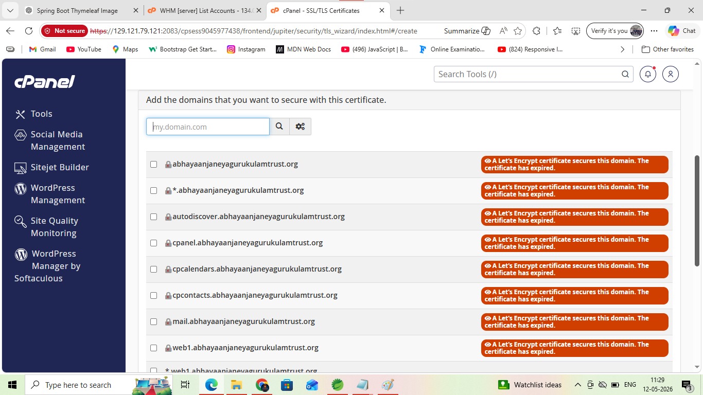Check the abhayaanjaneyagurukulamtrust.org domain checkbox
The height and width of the screenshot is (395, 703).
[153, 164]
